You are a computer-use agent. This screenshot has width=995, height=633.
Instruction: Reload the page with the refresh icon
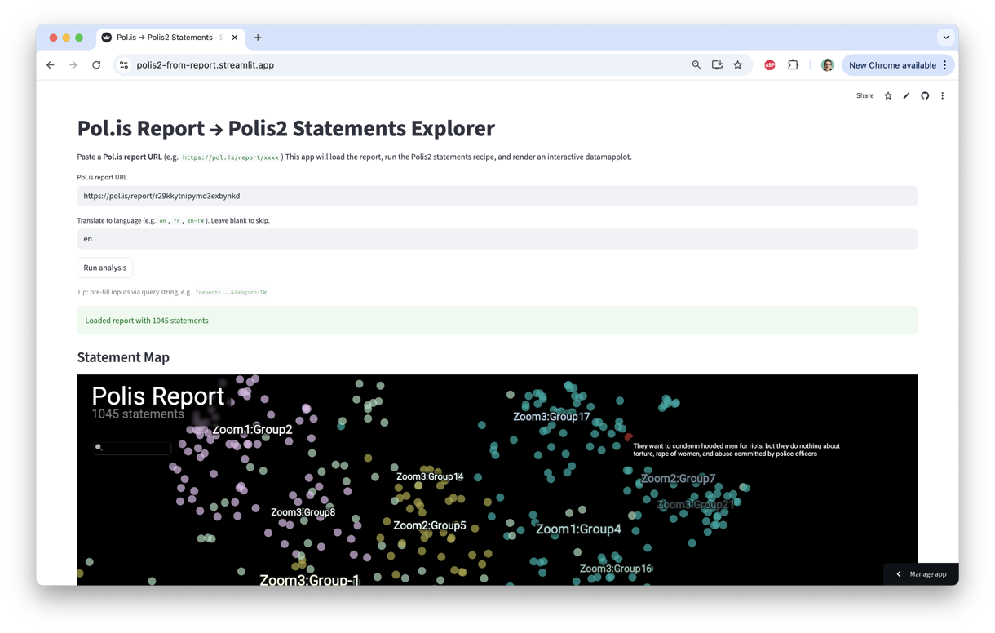(x=96, y=65)
